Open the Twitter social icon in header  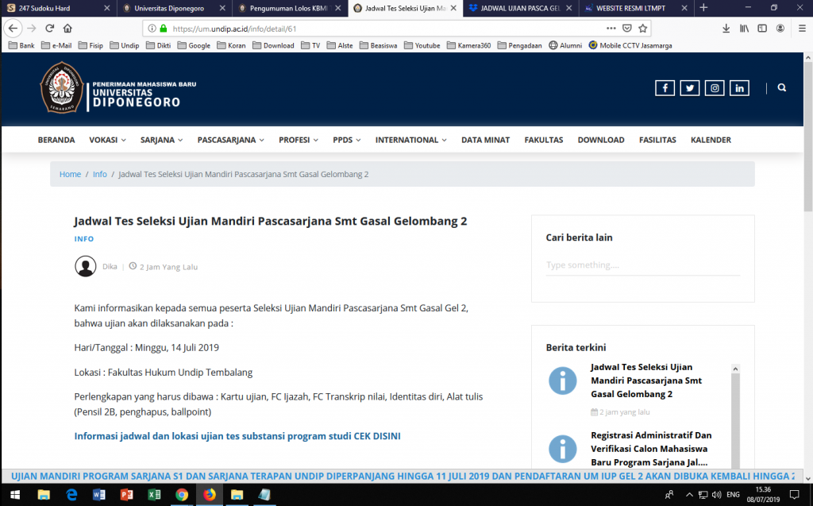tap(690, 88)
